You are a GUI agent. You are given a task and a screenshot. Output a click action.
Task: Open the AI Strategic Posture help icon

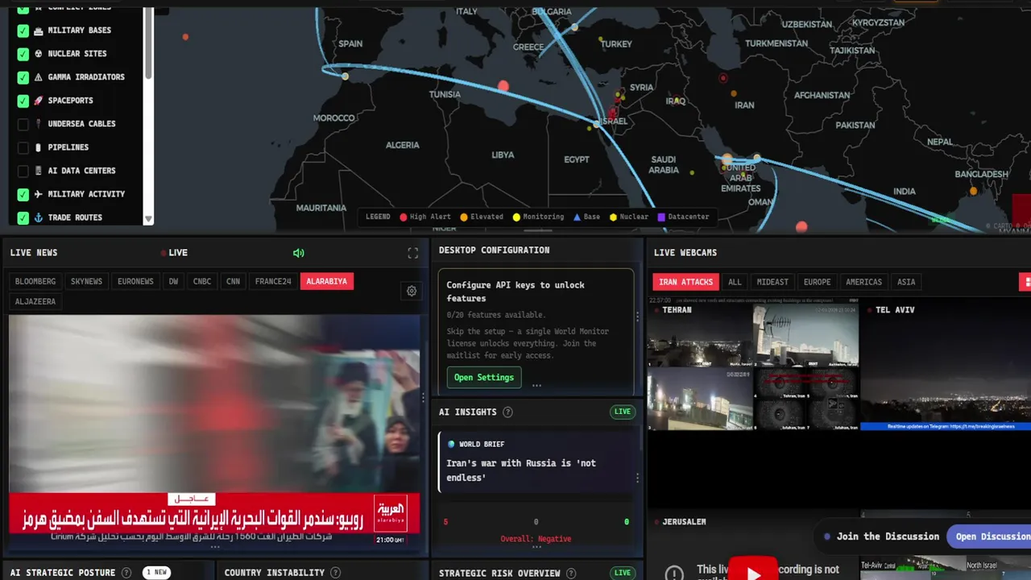(126, 573)
